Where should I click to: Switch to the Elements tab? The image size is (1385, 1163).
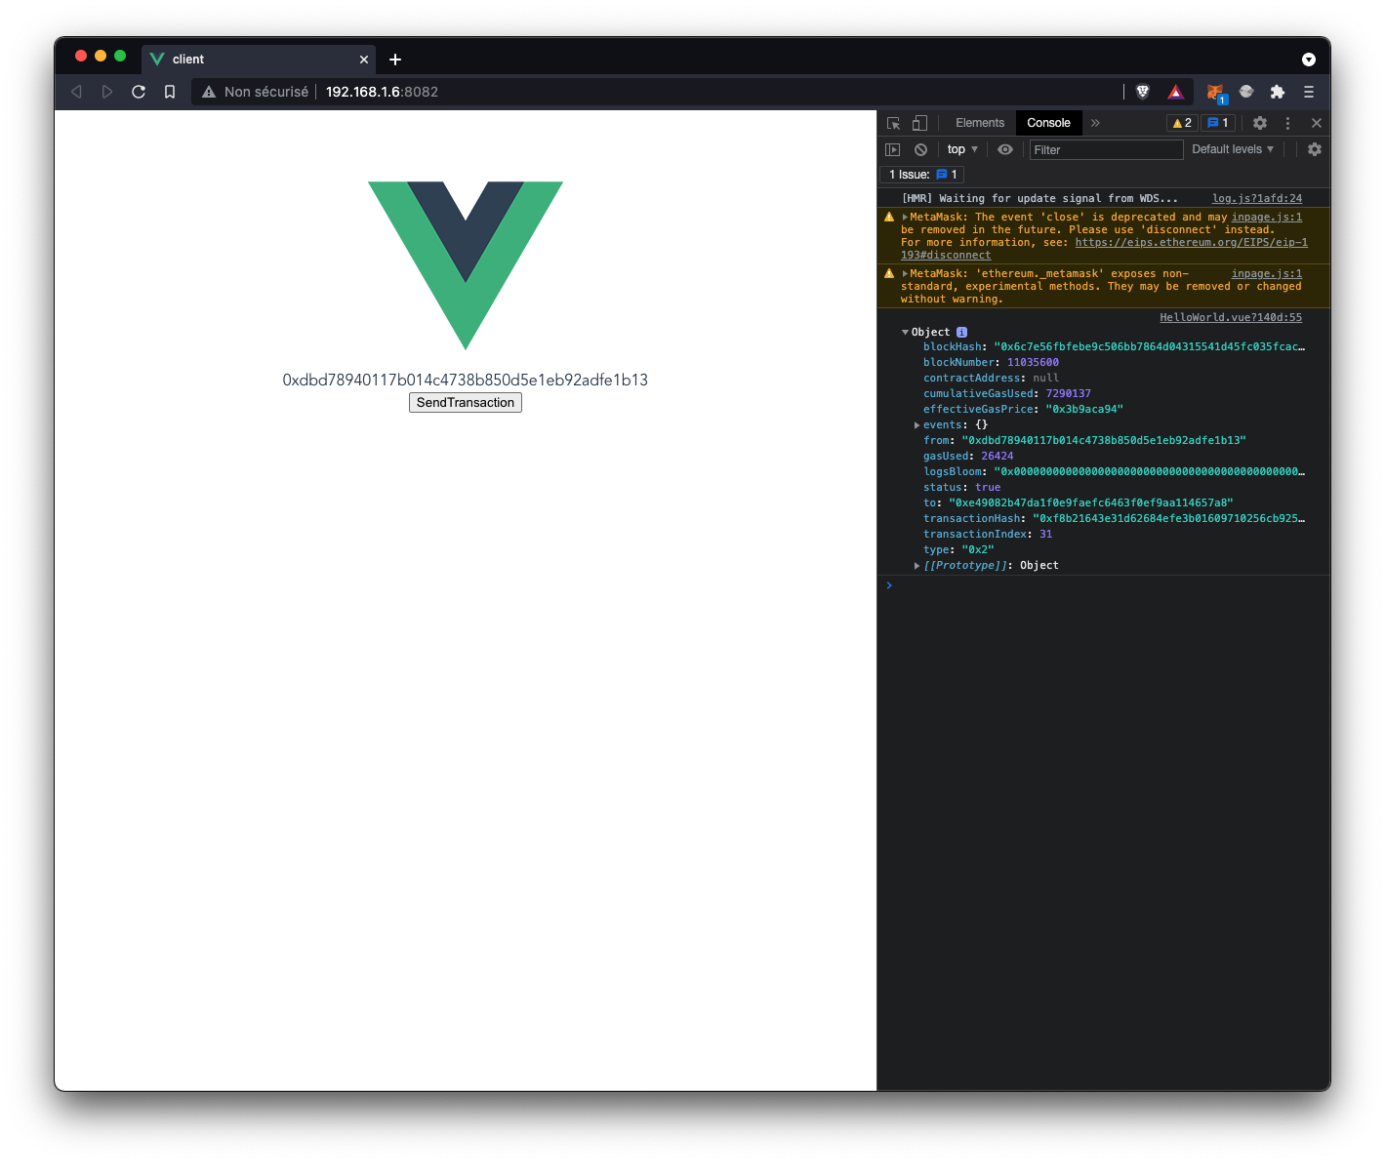[980, 123]
